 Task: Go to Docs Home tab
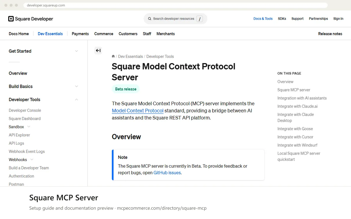point(19,34)
